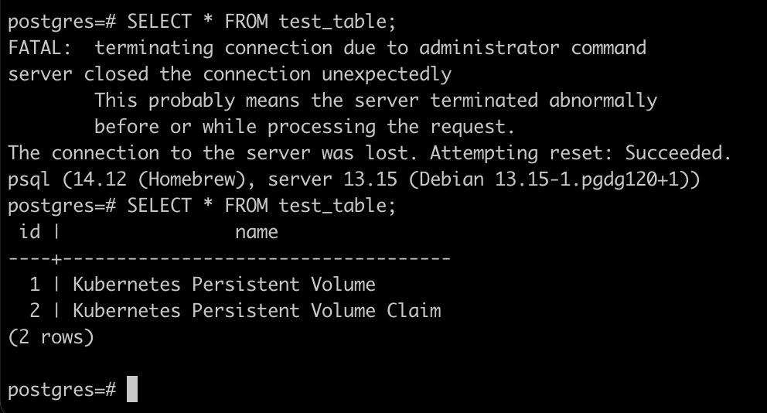Click the "name" column header

256,232
